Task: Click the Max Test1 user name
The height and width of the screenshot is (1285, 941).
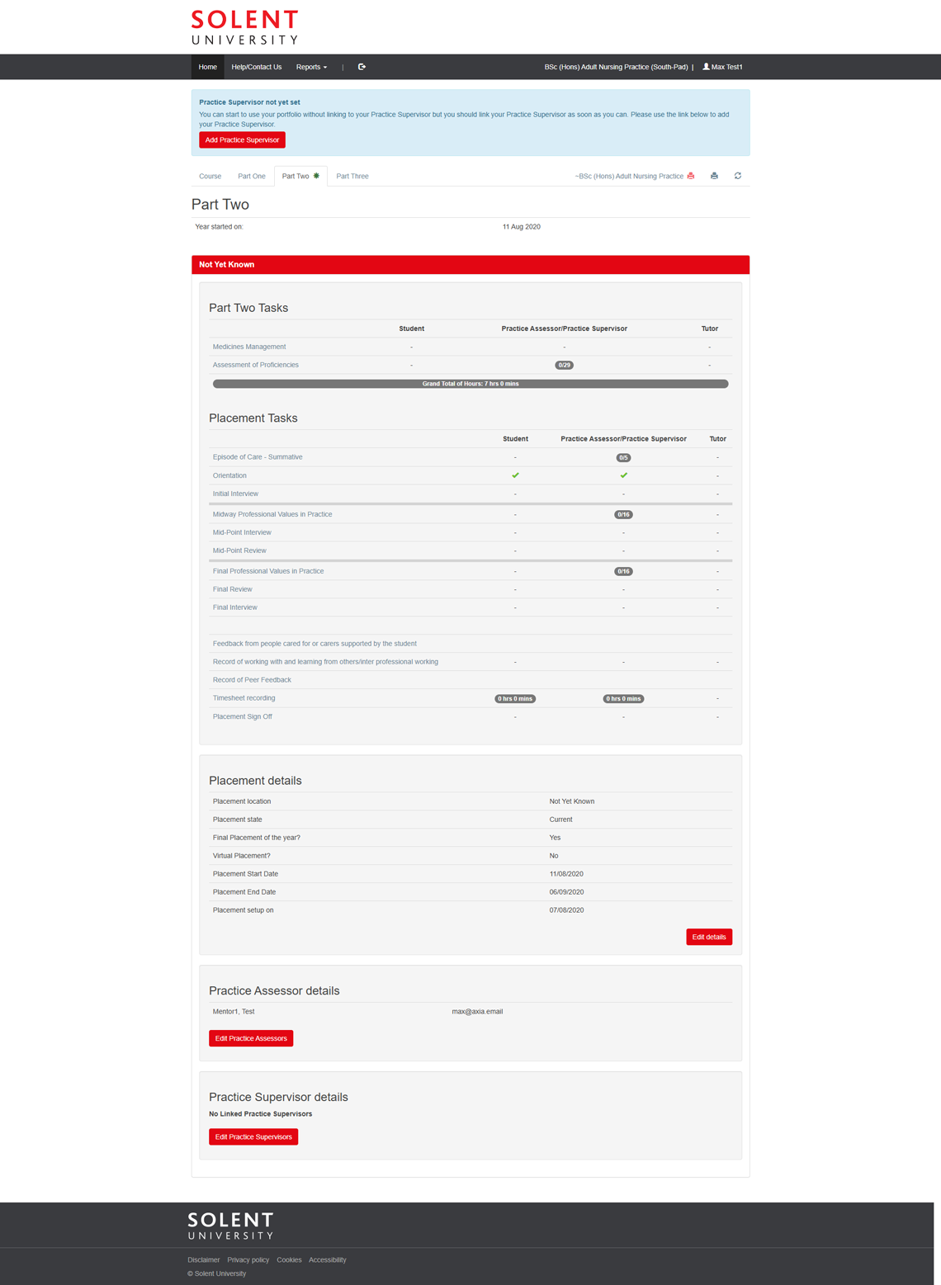Action: [x=727, y=67]
